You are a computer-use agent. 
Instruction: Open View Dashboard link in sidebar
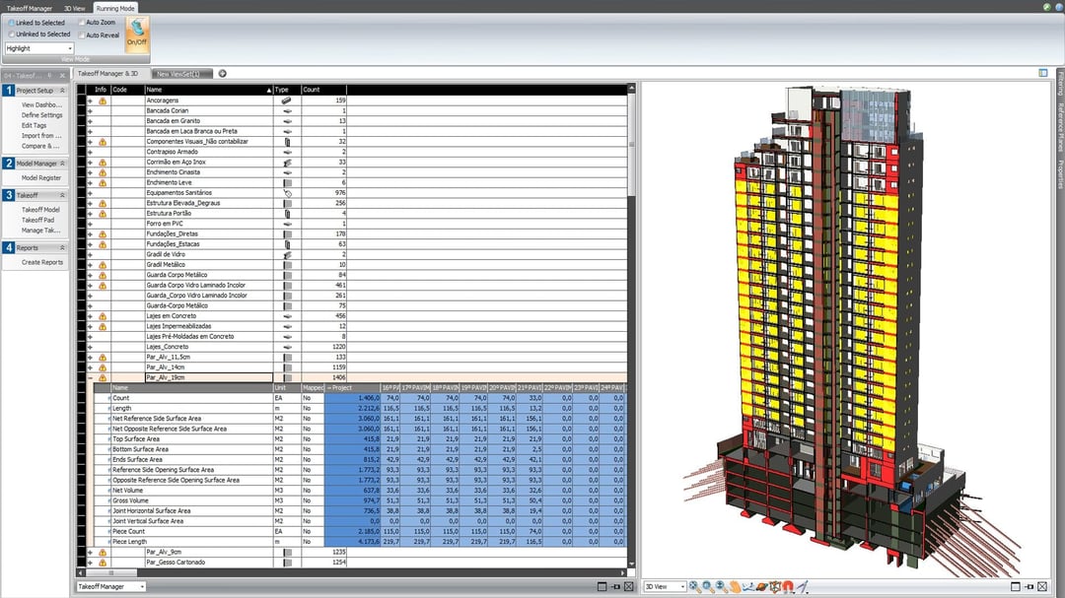pos(41,105)
